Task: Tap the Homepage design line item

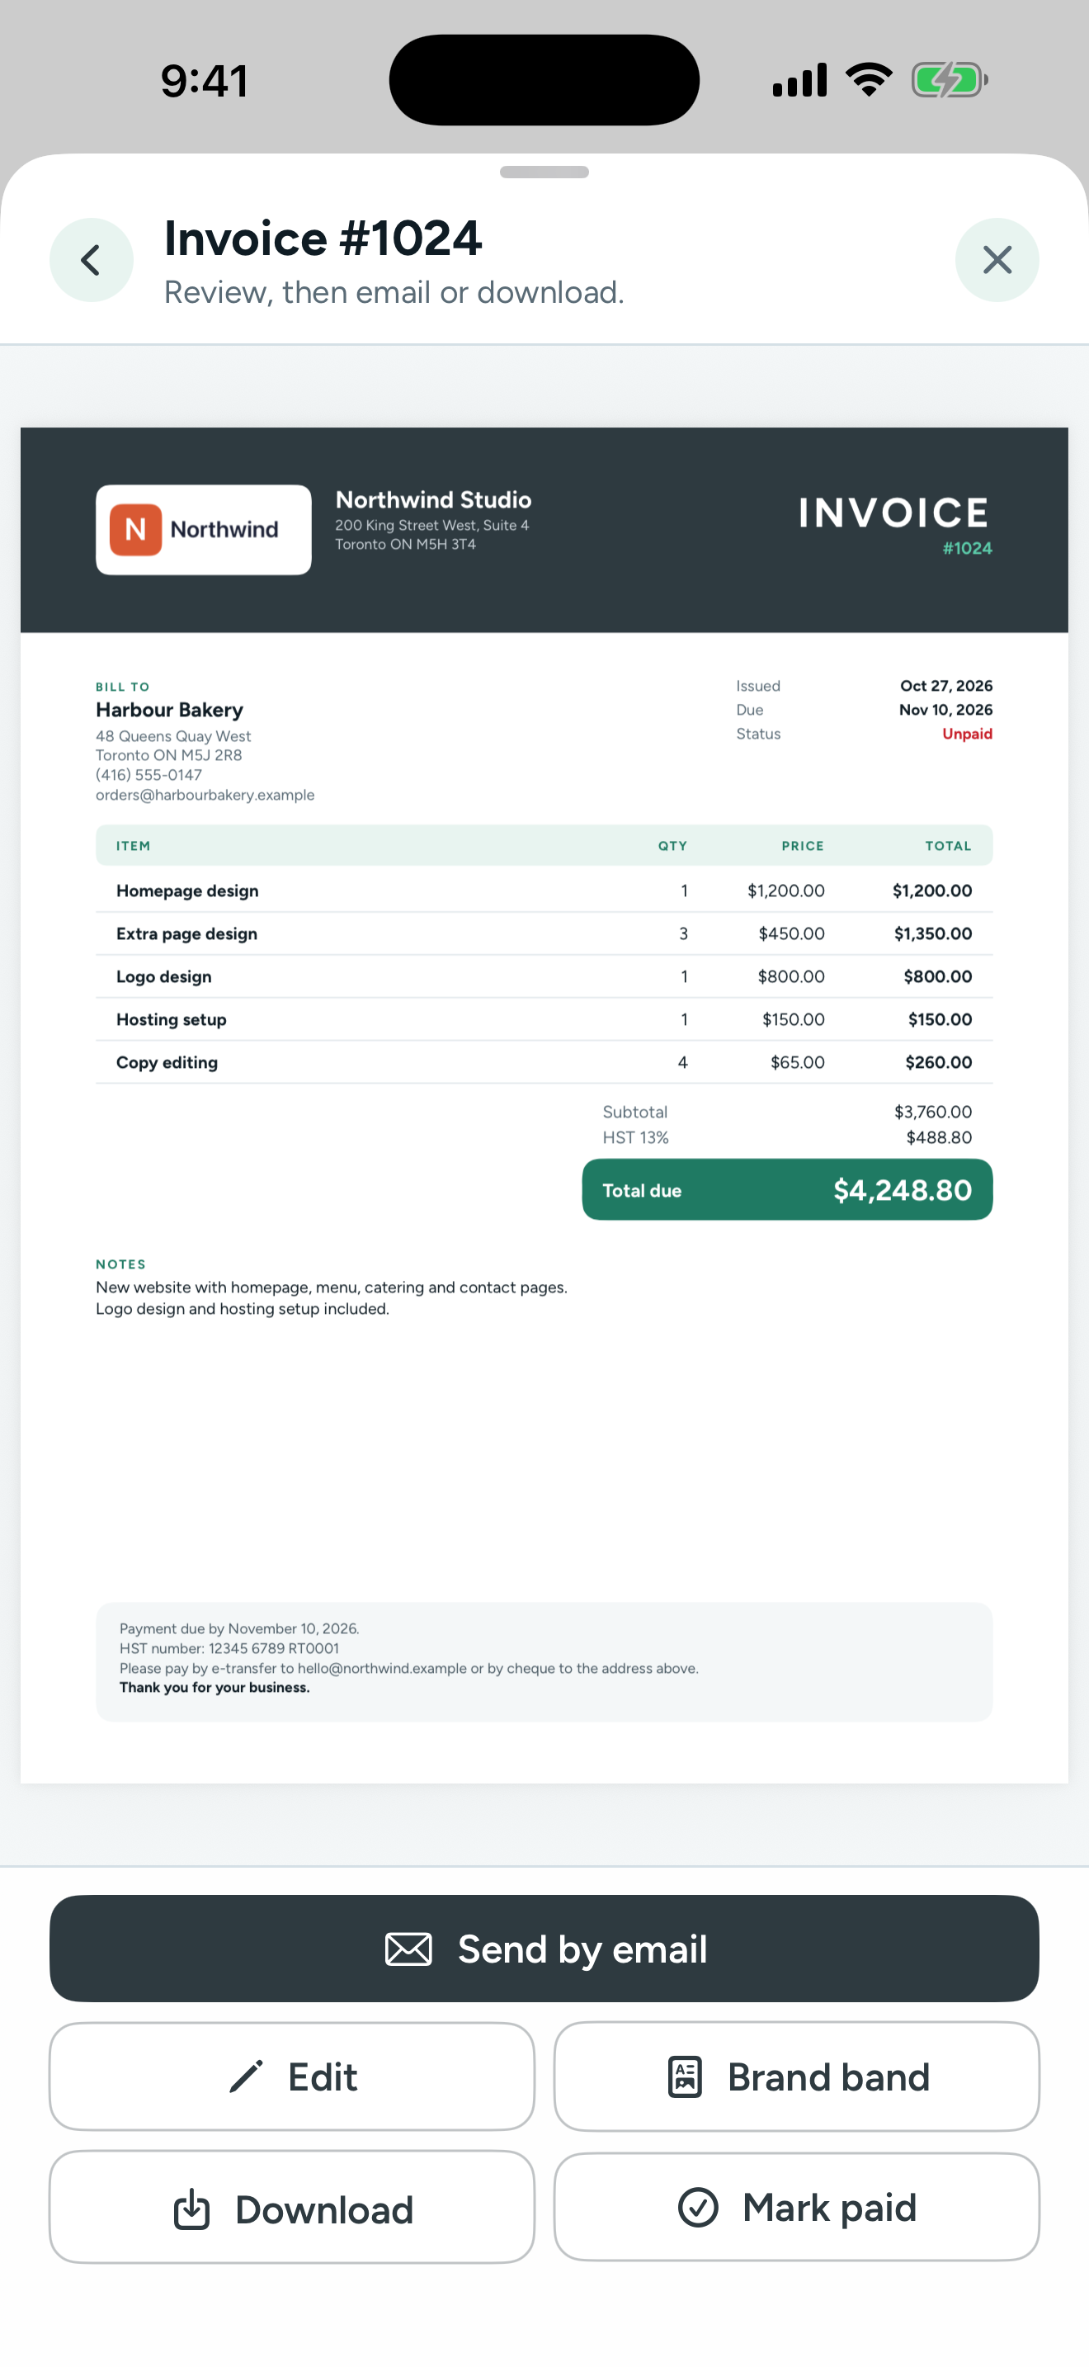Action: (544, 891)
